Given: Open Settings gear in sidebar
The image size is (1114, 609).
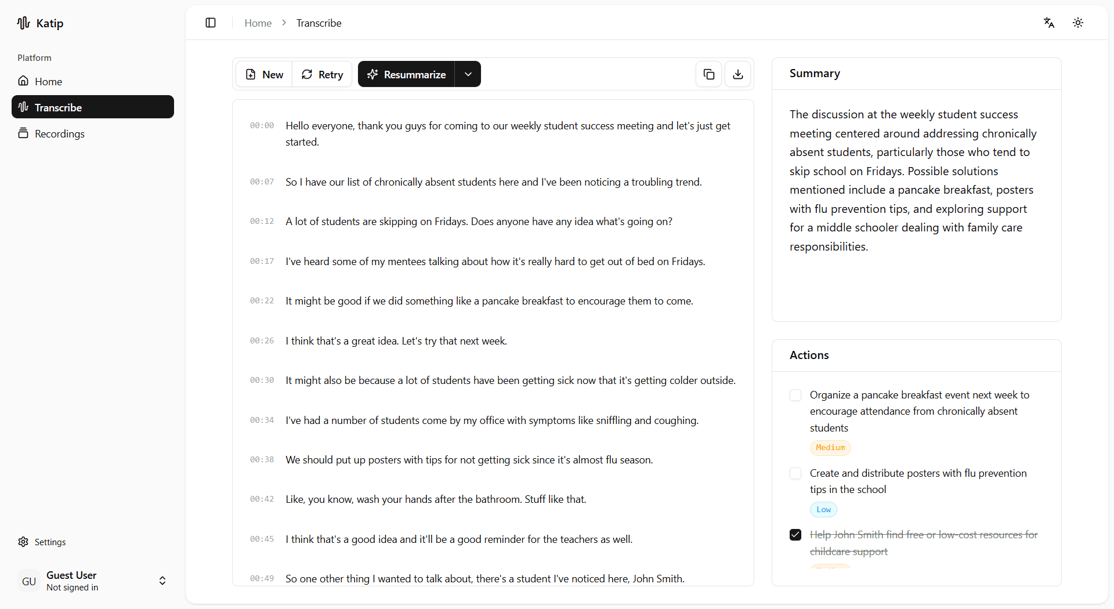Looking at the screenshot, I should (x=23, y=542).
